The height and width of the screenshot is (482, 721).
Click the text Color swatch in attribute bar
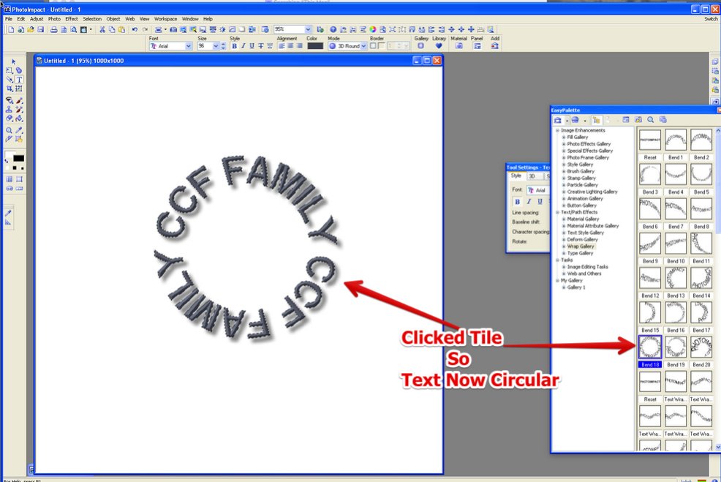click(315, 46)
